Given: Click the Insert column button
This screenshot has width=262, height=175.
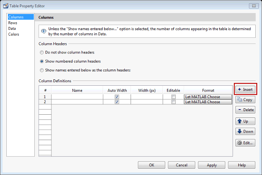Looking at the screenshot, I should point(245,89).
